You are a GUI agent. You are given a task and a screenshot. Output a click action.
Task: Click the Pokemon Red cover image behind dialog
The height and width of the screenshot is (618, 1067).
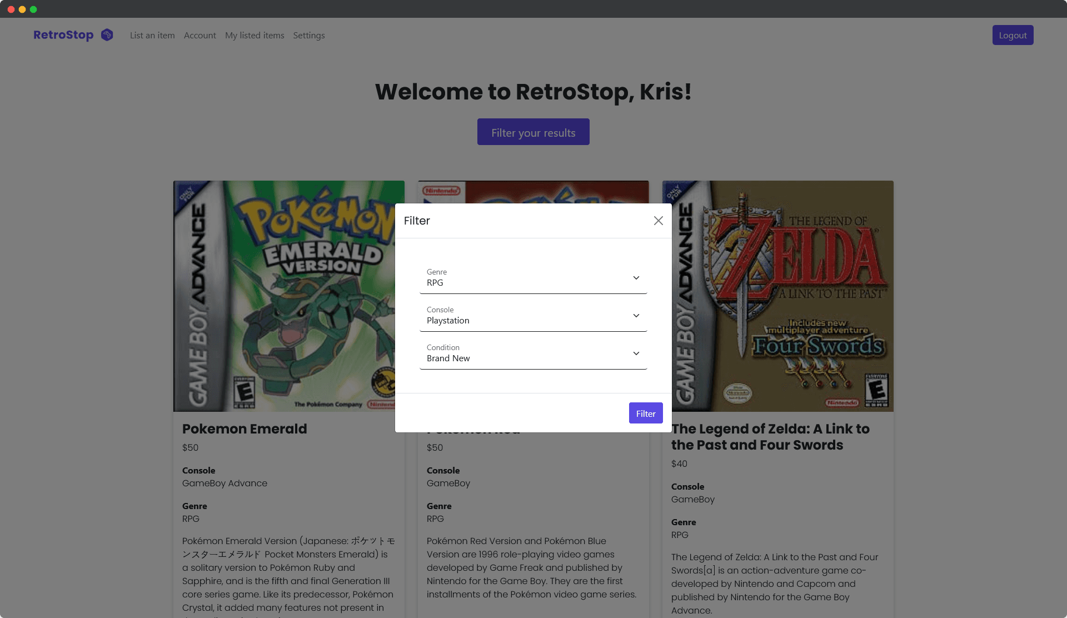click(533, 192)
